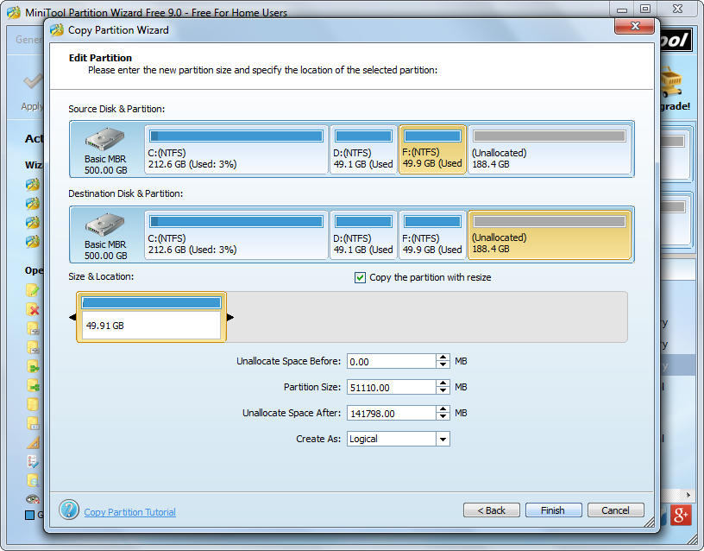Select destination partition F:(NTFS) 49.9 GB
The width and height of the screenshot is (704, 551).
click(x=432, y=235)
